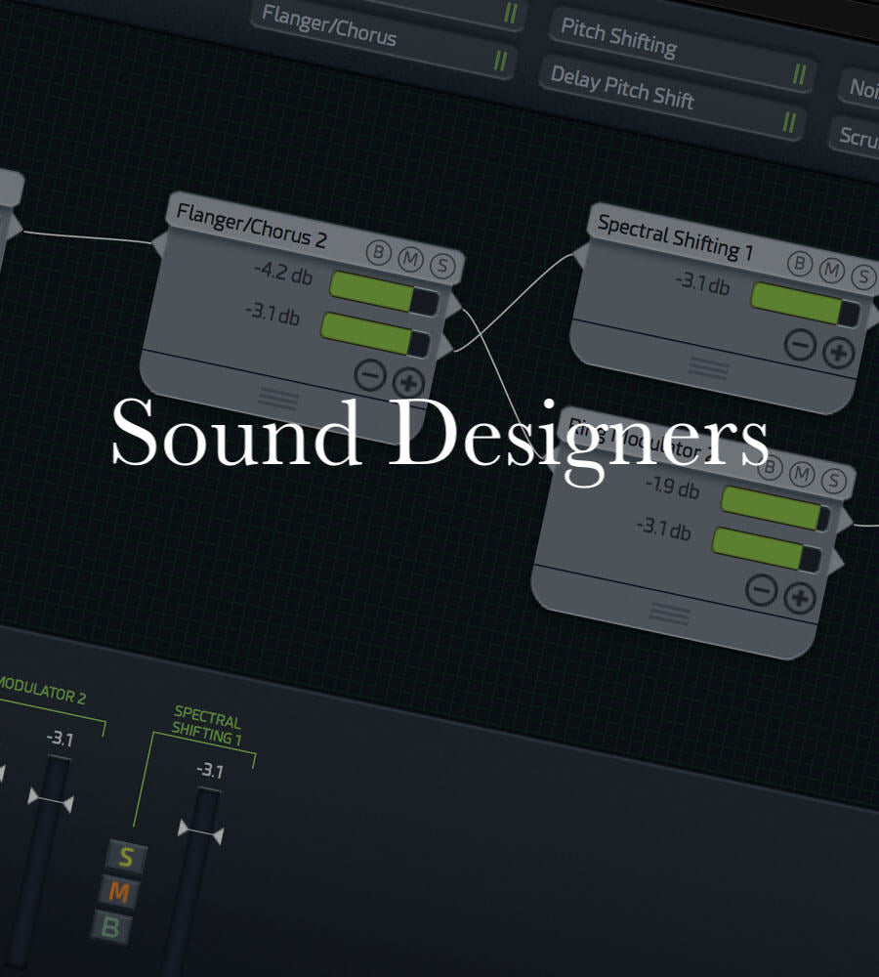Mute the Flanger/Chorus 2 node

410,257
